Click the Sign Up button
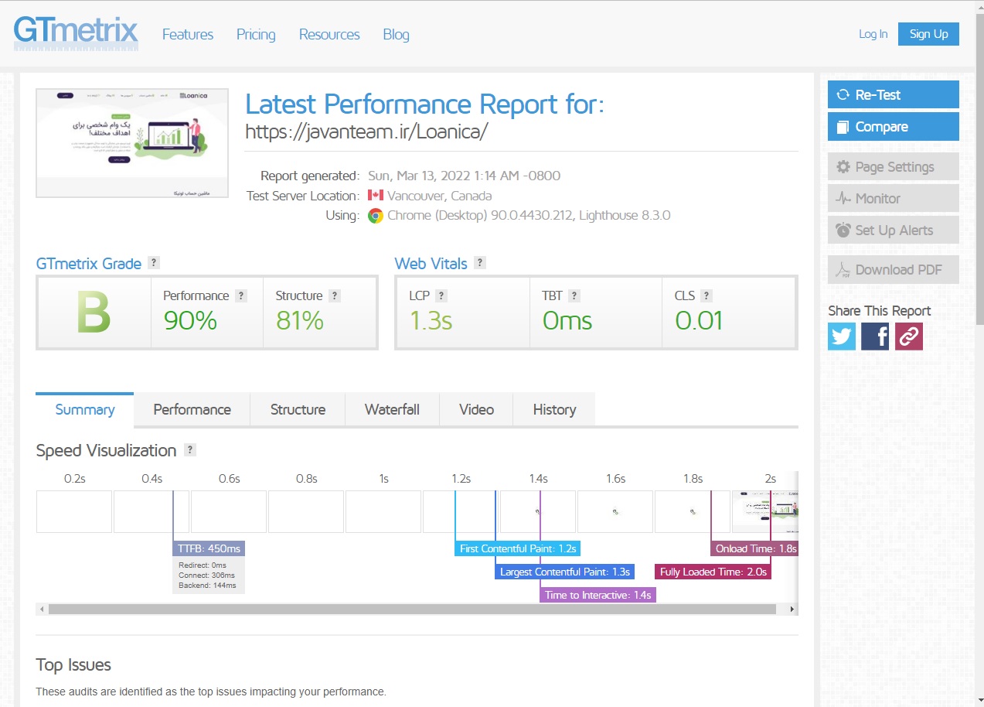 coord(928,34)
